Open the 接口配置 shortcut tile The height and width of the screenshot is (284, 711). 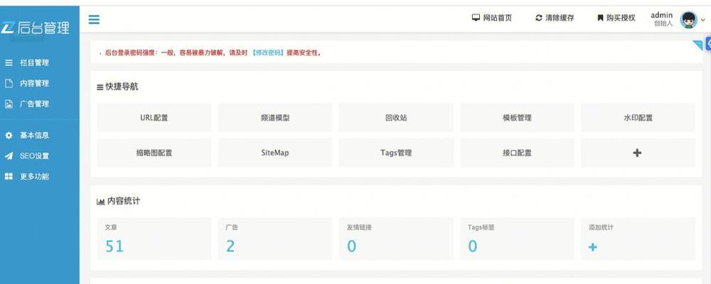[518, 153]
